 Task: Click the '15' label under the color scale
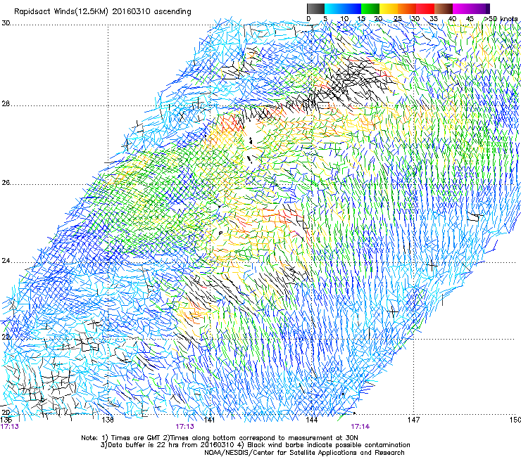pyautogui.click(x=361, y=19)
